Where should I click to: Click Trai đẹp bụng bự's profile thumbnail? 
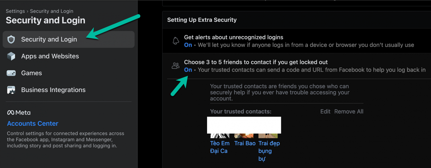coord(268,136)
